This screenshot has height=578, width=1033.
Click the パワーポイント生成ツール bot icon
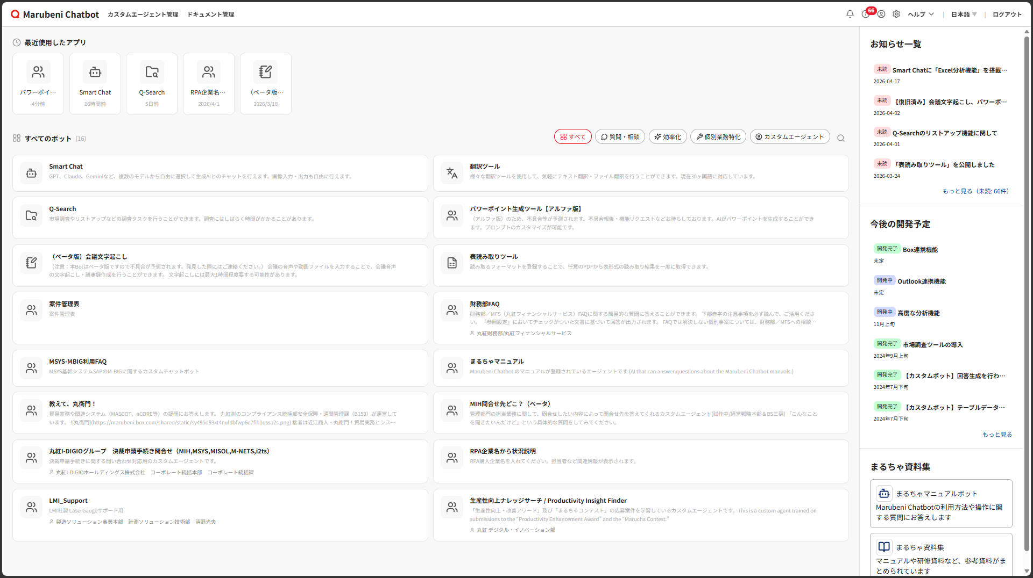[x=452, y=215]
